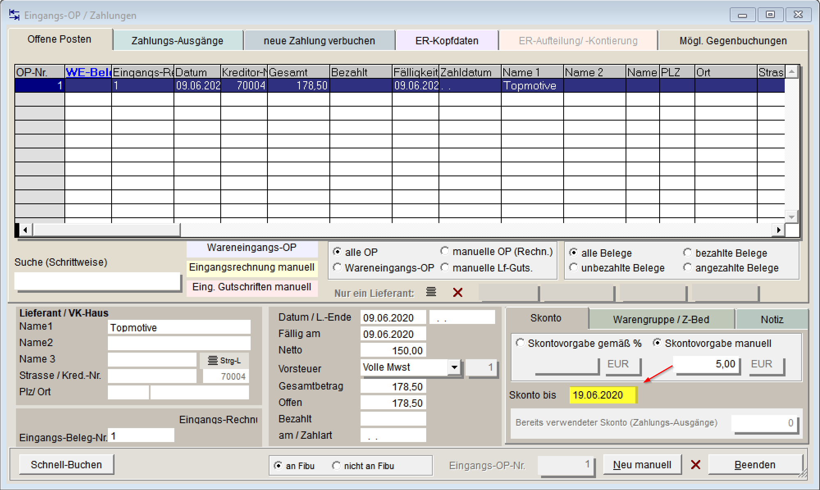This screenshot has height=490, width=820.
Task: Click the Name1 field containing Topmotive
Action: pos(179,327)
